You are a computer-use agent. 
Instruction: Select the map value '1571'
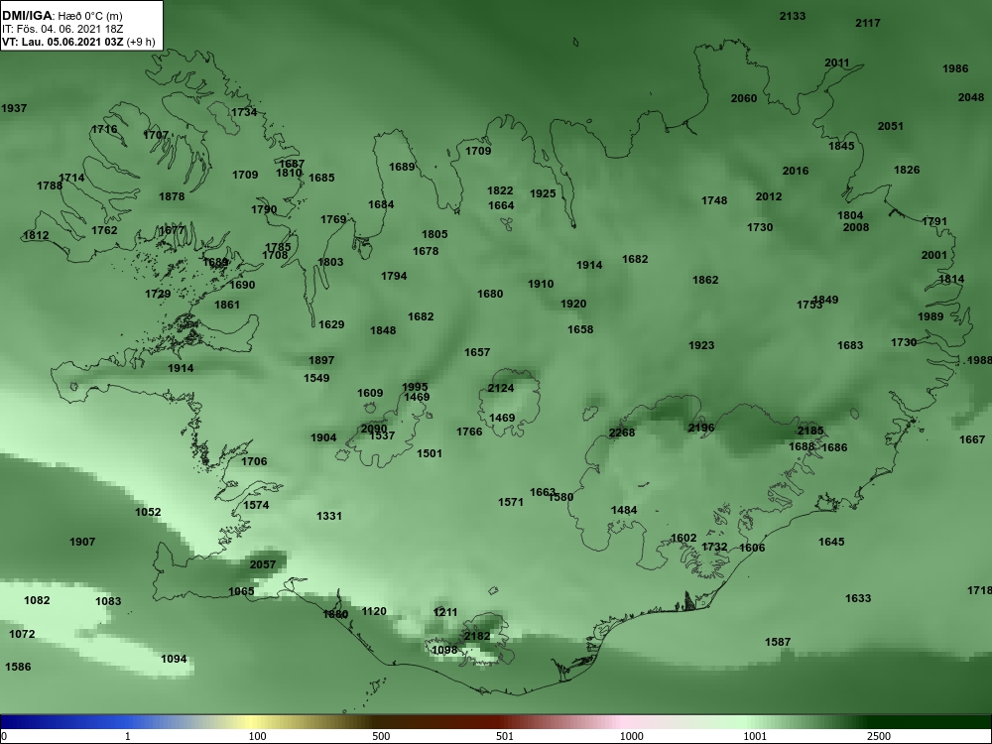point(510,502)
